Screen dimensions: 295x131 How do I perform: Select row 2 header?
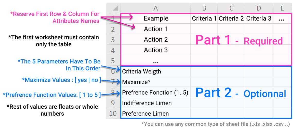(113, 29)
